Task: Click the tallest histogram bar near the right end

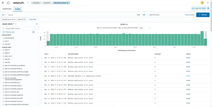Action: tap(202, 38)
